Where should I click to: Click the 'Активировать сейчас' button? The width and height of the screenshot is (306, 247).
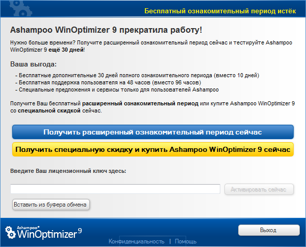pos(259,189)
